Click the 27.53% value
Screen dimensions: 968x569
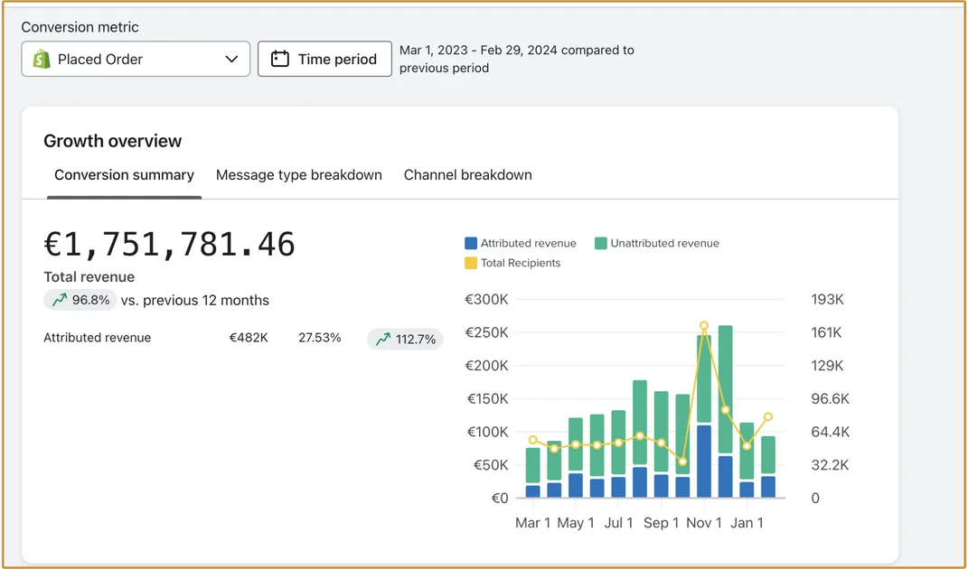pyautogui.click(x=320, y=338)
